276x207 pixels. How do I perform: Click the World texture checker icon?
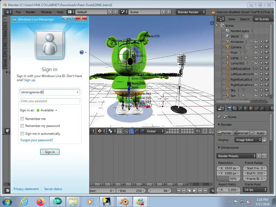pos(246,36)
